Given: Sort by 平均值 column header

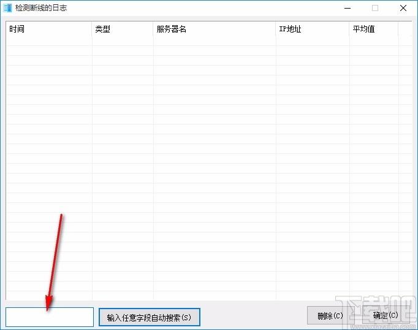Looking at the screenshot, I should 374,29.
